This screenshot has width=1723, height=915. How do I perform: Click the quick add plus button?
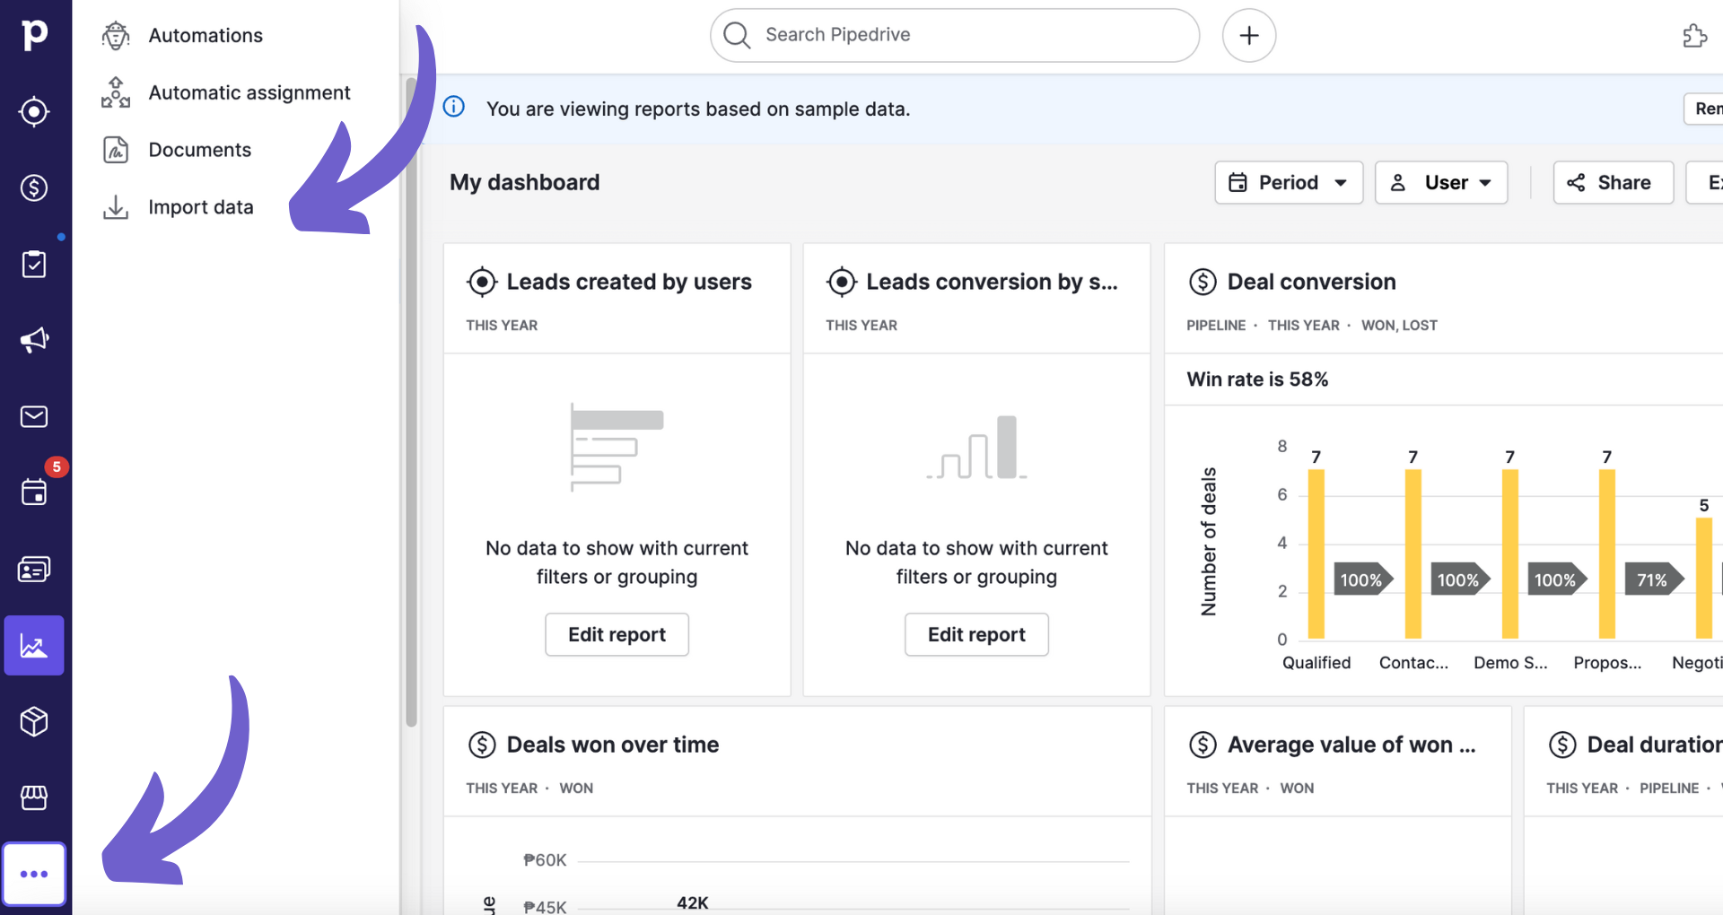point(1249,35)
